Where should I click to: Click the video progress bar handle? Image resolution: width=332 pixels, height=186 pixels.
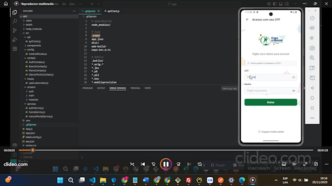pos(33,150)
